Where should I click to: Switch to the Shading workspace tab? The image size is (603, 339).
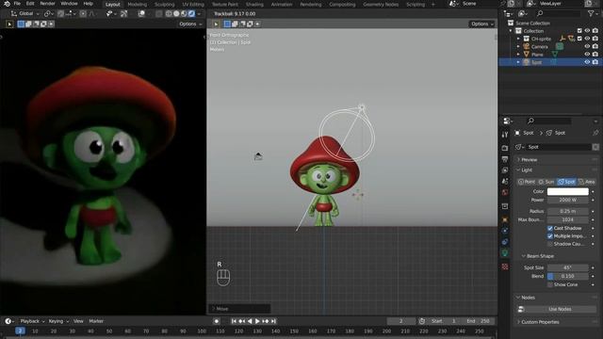(x=254, y=4)
